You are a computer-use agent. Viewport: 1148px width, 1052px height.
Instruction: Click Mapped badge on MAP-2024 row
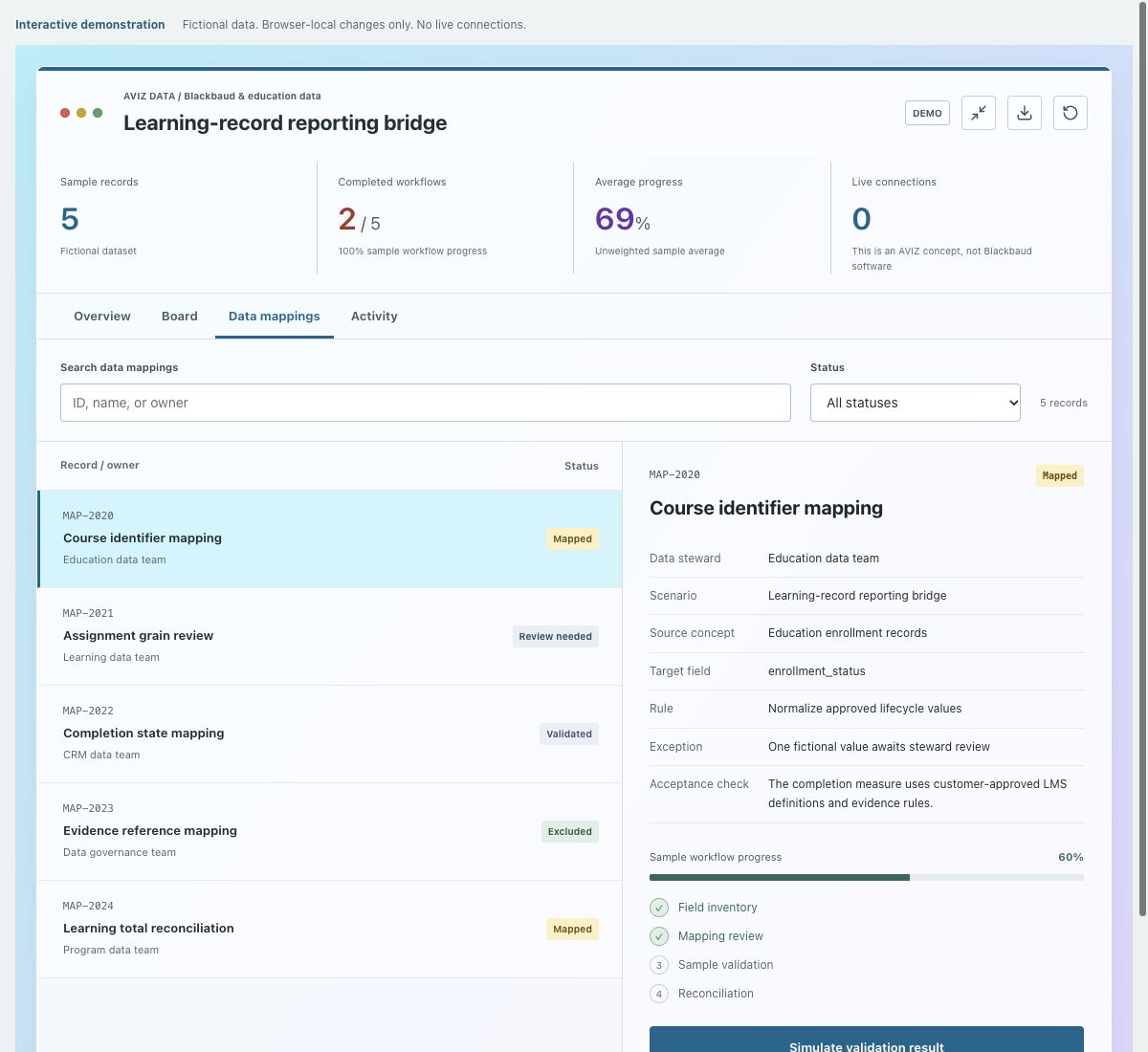573,930
